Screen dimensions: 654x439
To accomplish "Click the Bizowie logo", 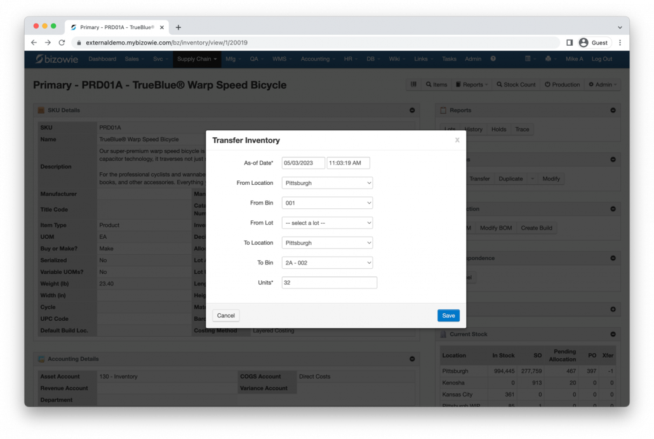I will click(x=58, y=59).
